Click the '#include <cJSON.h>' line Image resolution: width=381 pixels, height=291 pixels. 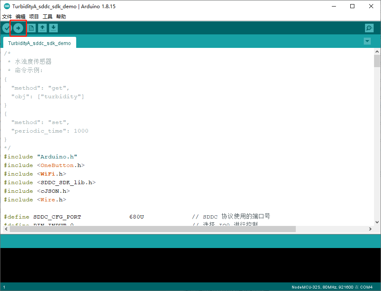click(37, 191)
